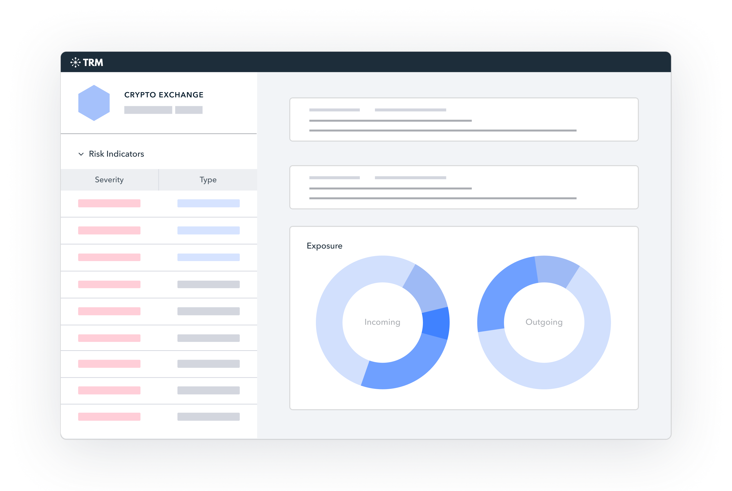732x491 pixels.
Task: Click the TRM snowflake logo icon
Action: (x=76, y=62)
